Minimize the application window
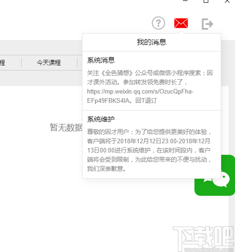This screenshot has height=252, width=235. point(185,1)
